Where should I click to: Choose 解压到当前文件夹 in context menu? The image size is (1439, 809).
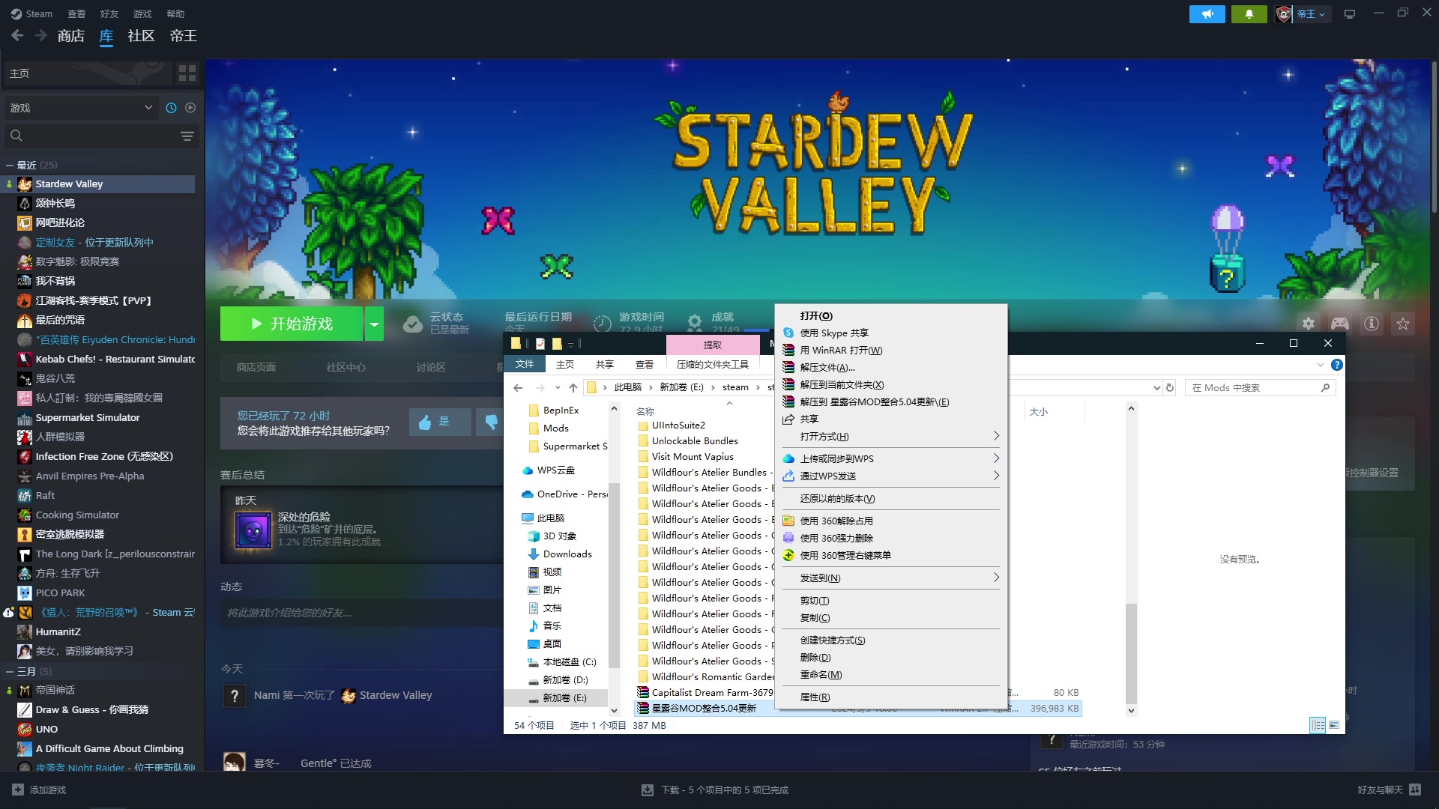[x=842, y=385]
